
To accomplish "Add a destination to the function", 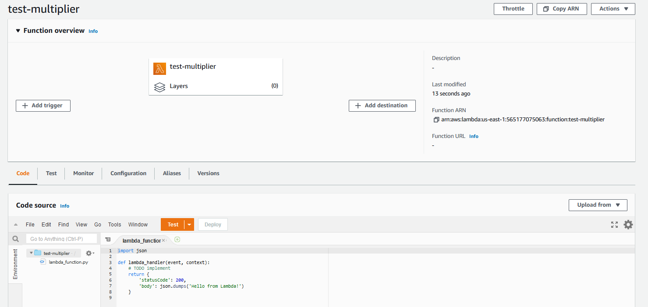I will pos(382,106).
